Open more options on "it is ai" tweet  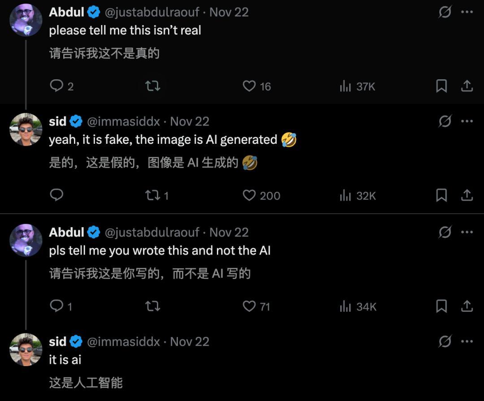click(x=467, y=341)
